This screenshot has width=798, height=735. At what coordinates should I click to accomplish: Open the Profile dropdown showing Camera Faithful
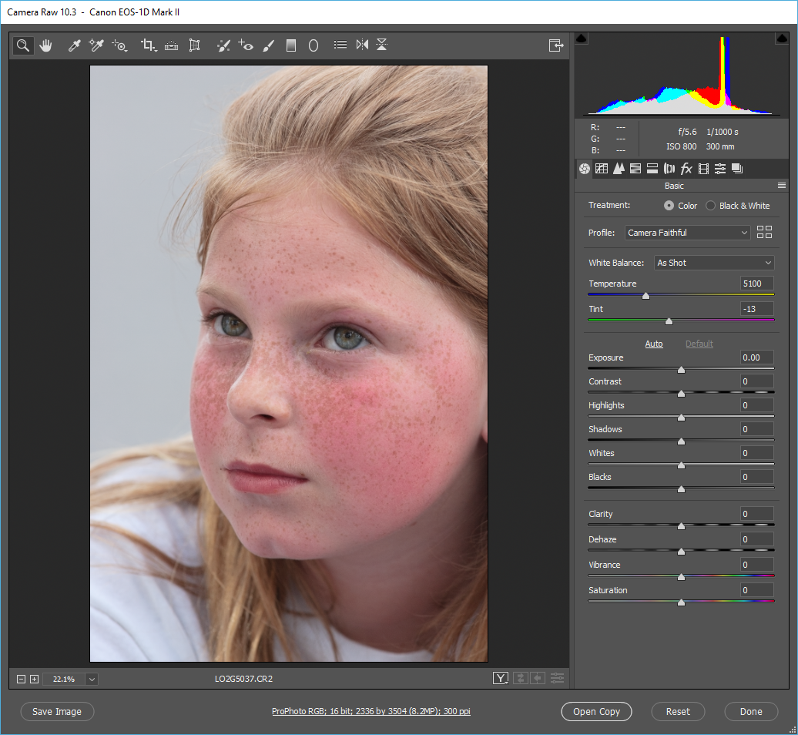pos(687,232)
